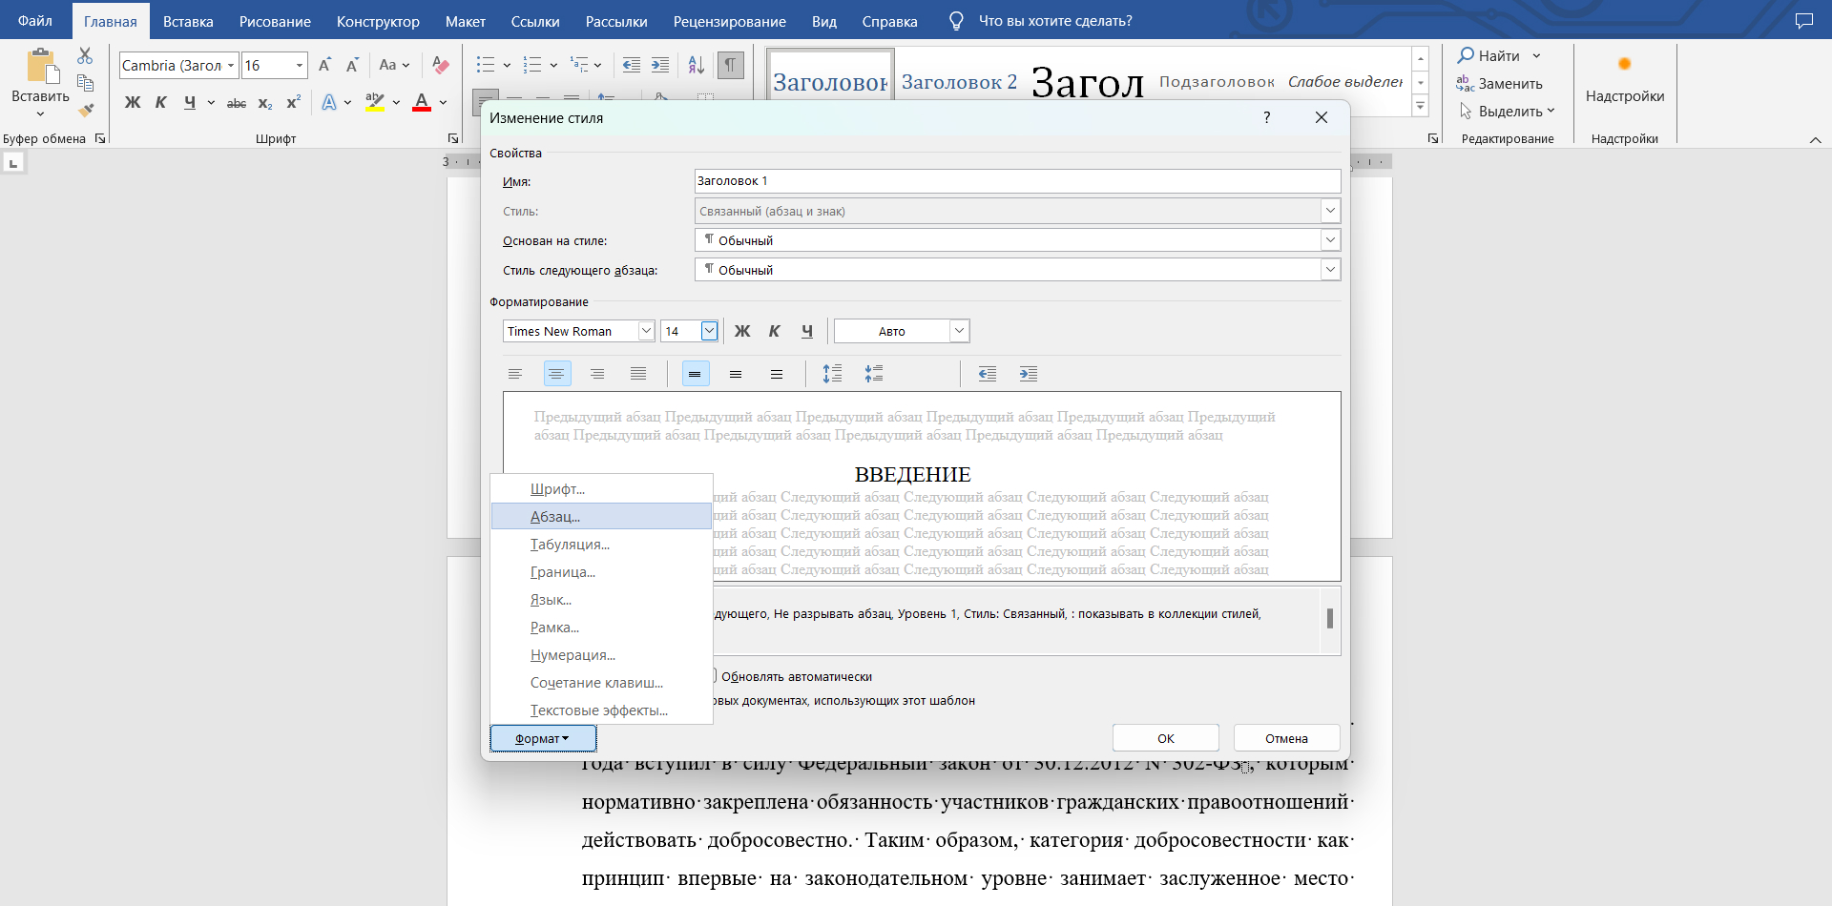
Task: Click the Формат button
Action: point(543,738)
